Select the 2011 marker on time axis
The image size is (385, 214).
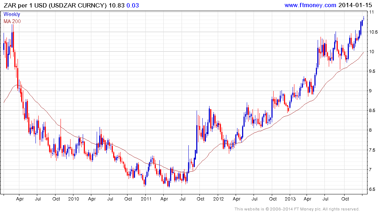click(x=146, y=199)
